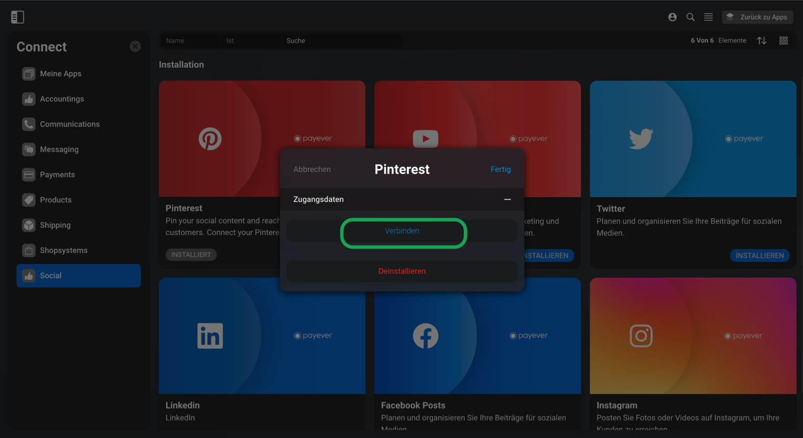Click the Twitter card blue banner
The height and width of the screenshot is (438, 803).
pyautogui.click(x=693, y=139)
